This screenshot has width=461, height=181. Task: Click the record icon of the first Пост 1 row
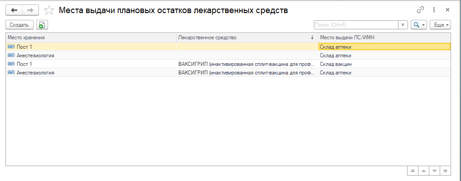[x=11, y=46]
